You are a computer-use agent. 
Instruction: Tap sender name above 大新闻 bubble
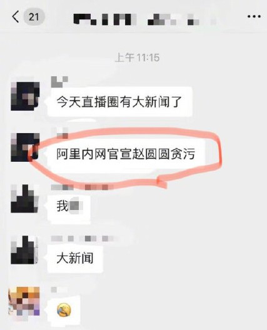(x=83, y=239)
